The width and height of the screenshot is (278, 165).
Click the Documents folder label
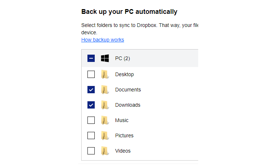(x=128, y=90)
